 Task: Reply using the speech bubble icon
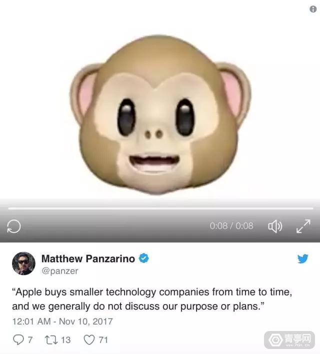pyautogui.click(x=18, y=340)
